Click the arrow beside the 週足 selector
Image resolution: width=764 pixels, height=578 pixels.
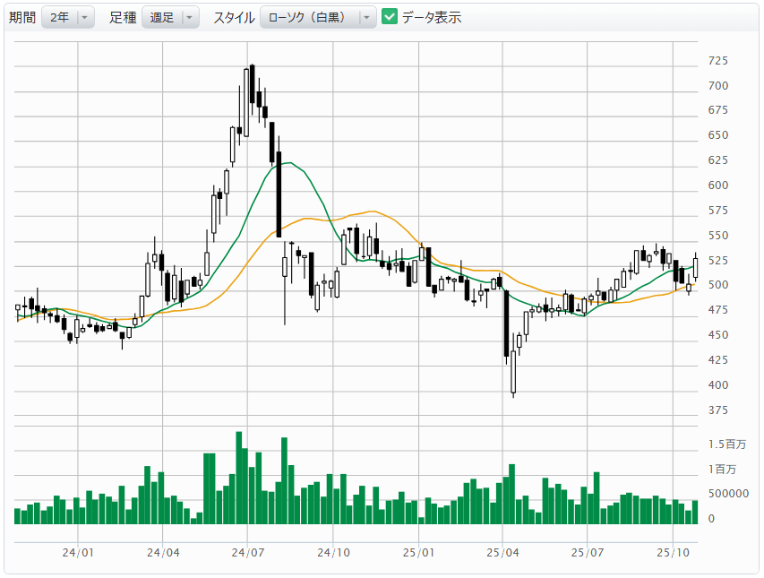coord(189,17)
